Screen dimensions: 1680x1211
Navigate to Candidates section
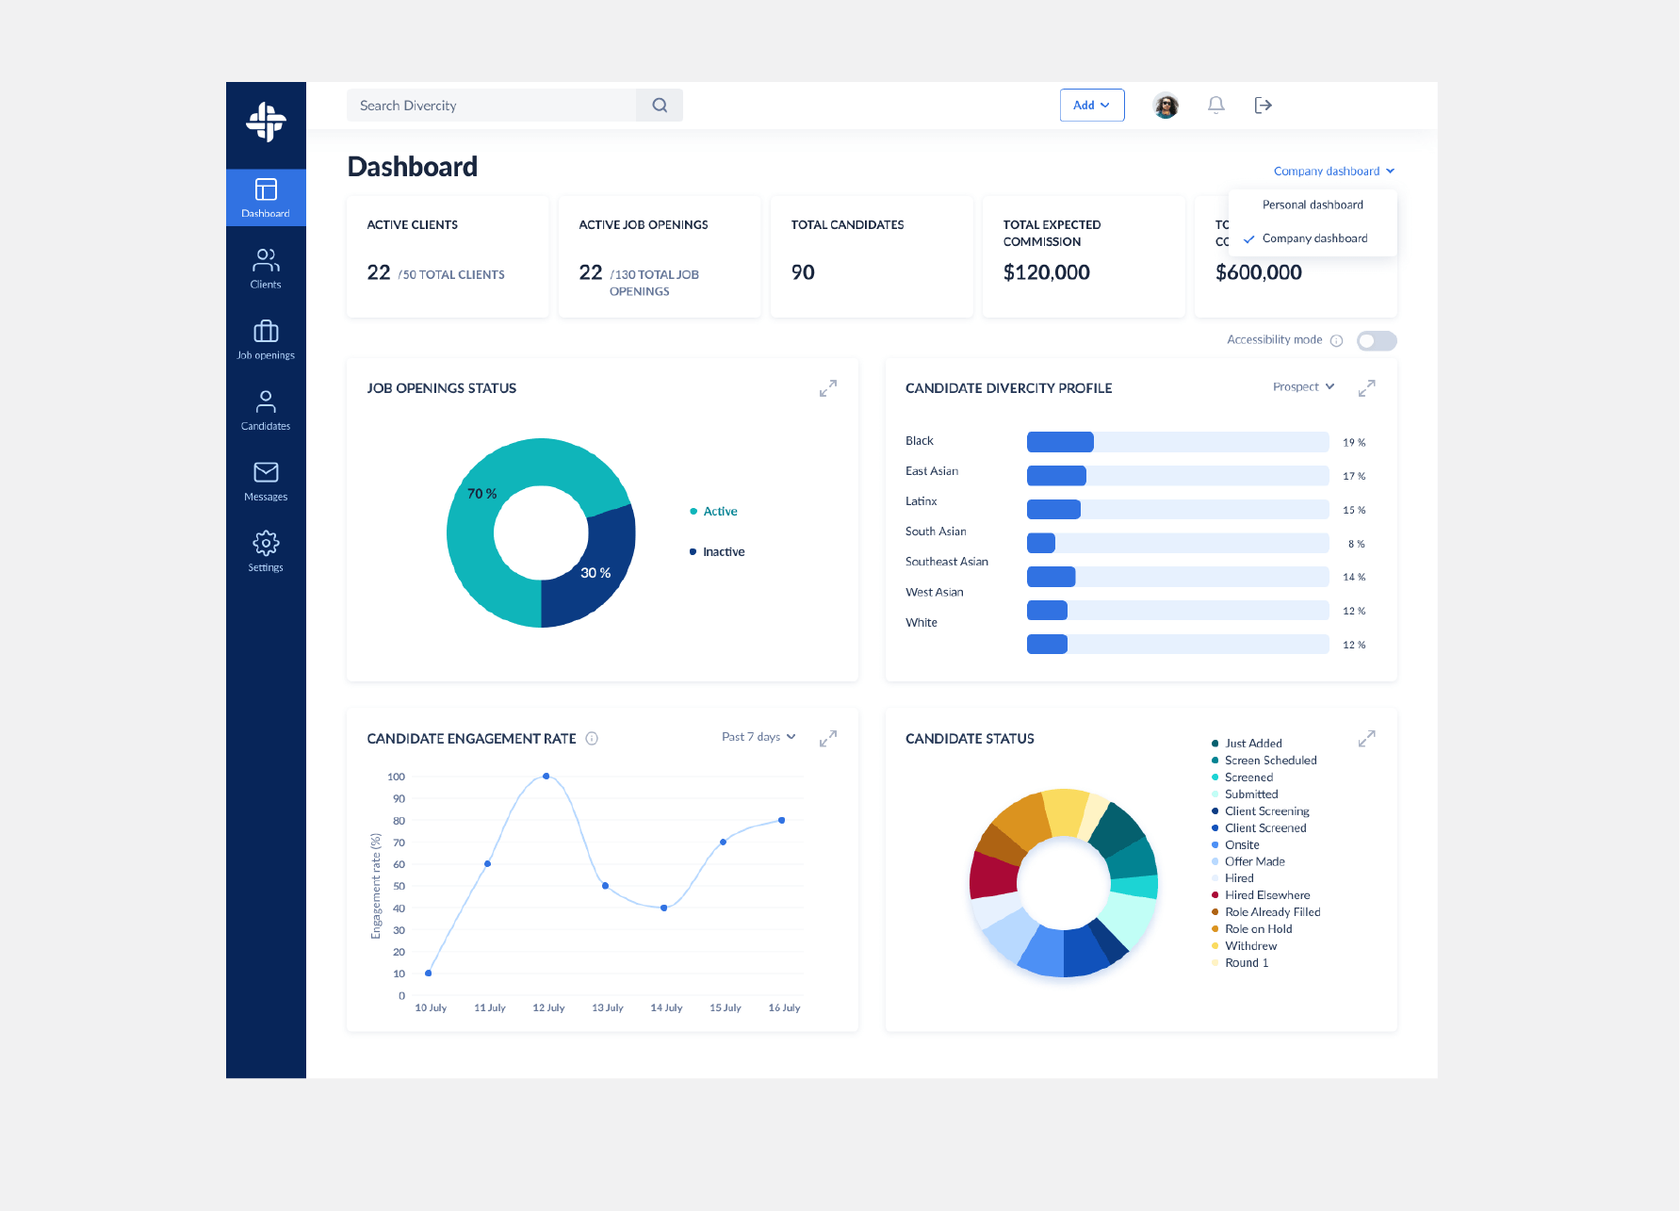(266, 410)
